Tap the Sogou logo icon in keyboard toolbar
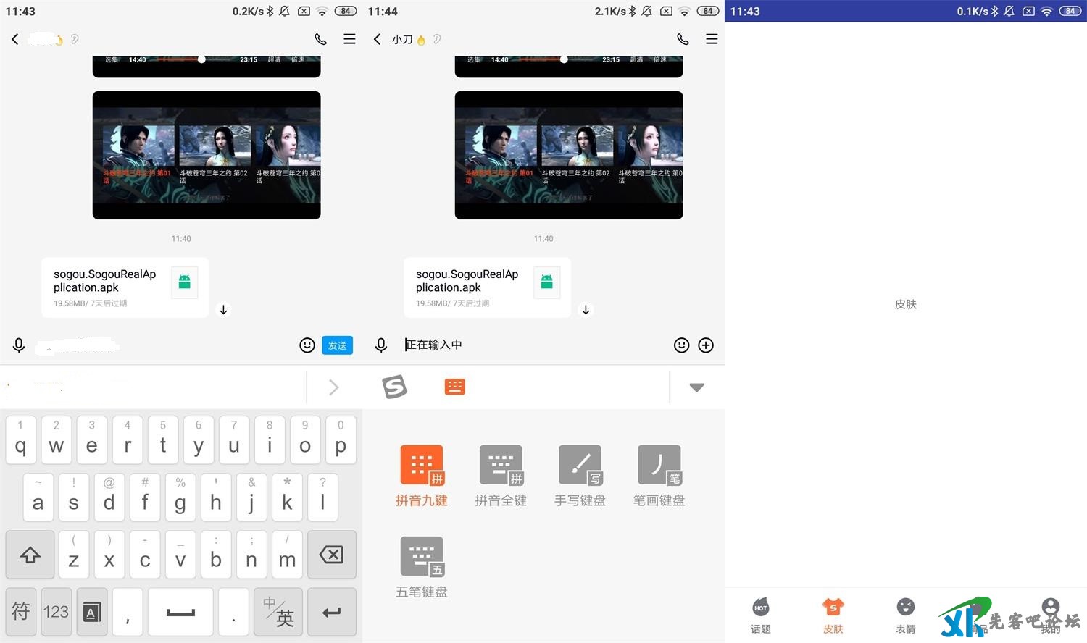Image resolution: width=1087 pixels, height=643 pixels. (394, 387)
